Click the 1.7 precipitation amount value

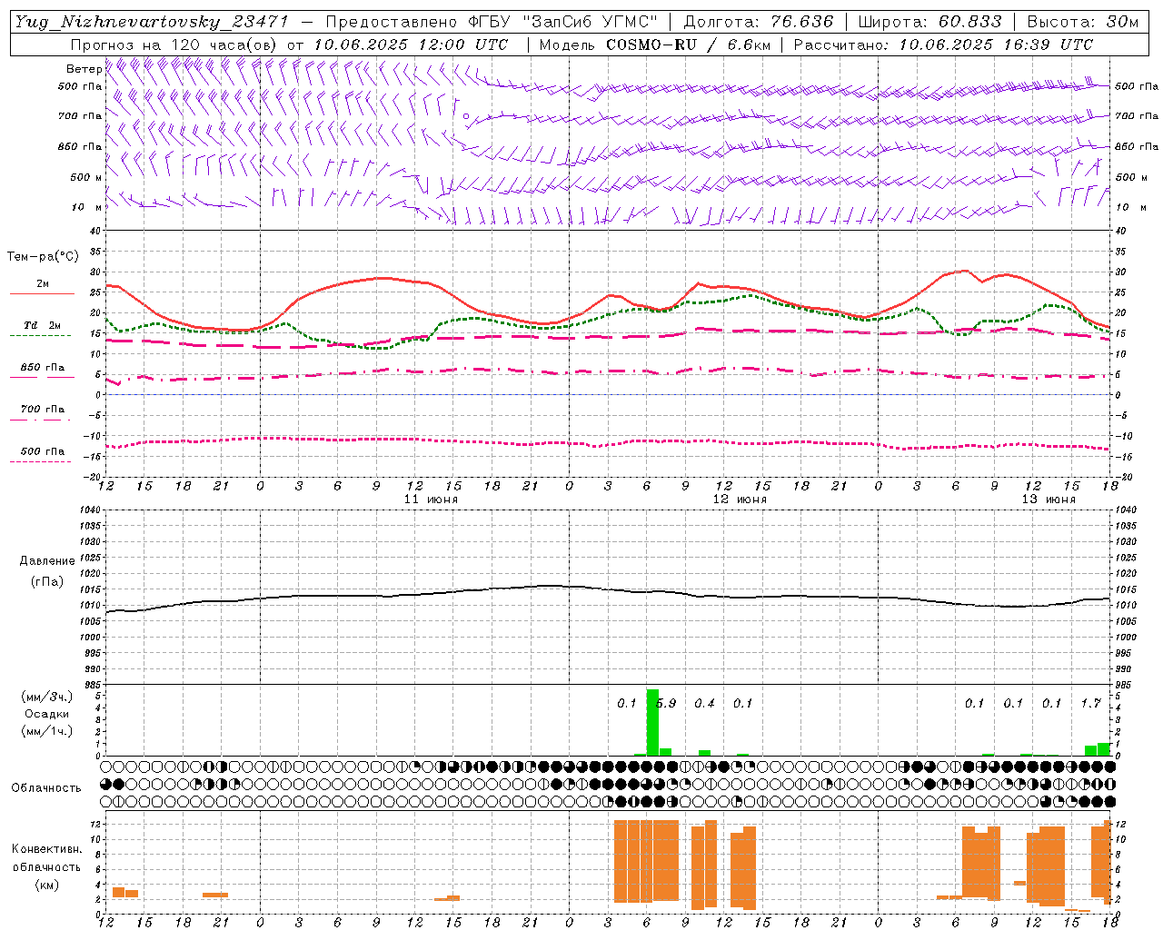tap(1090, 703)
